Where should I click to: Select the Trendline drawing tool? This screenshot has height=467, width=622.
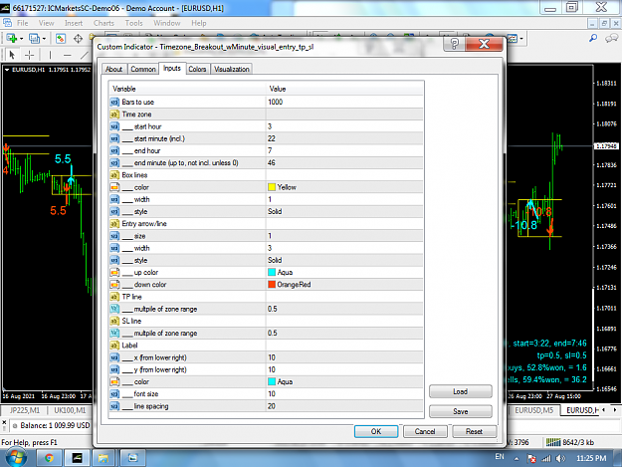[85, 55]
